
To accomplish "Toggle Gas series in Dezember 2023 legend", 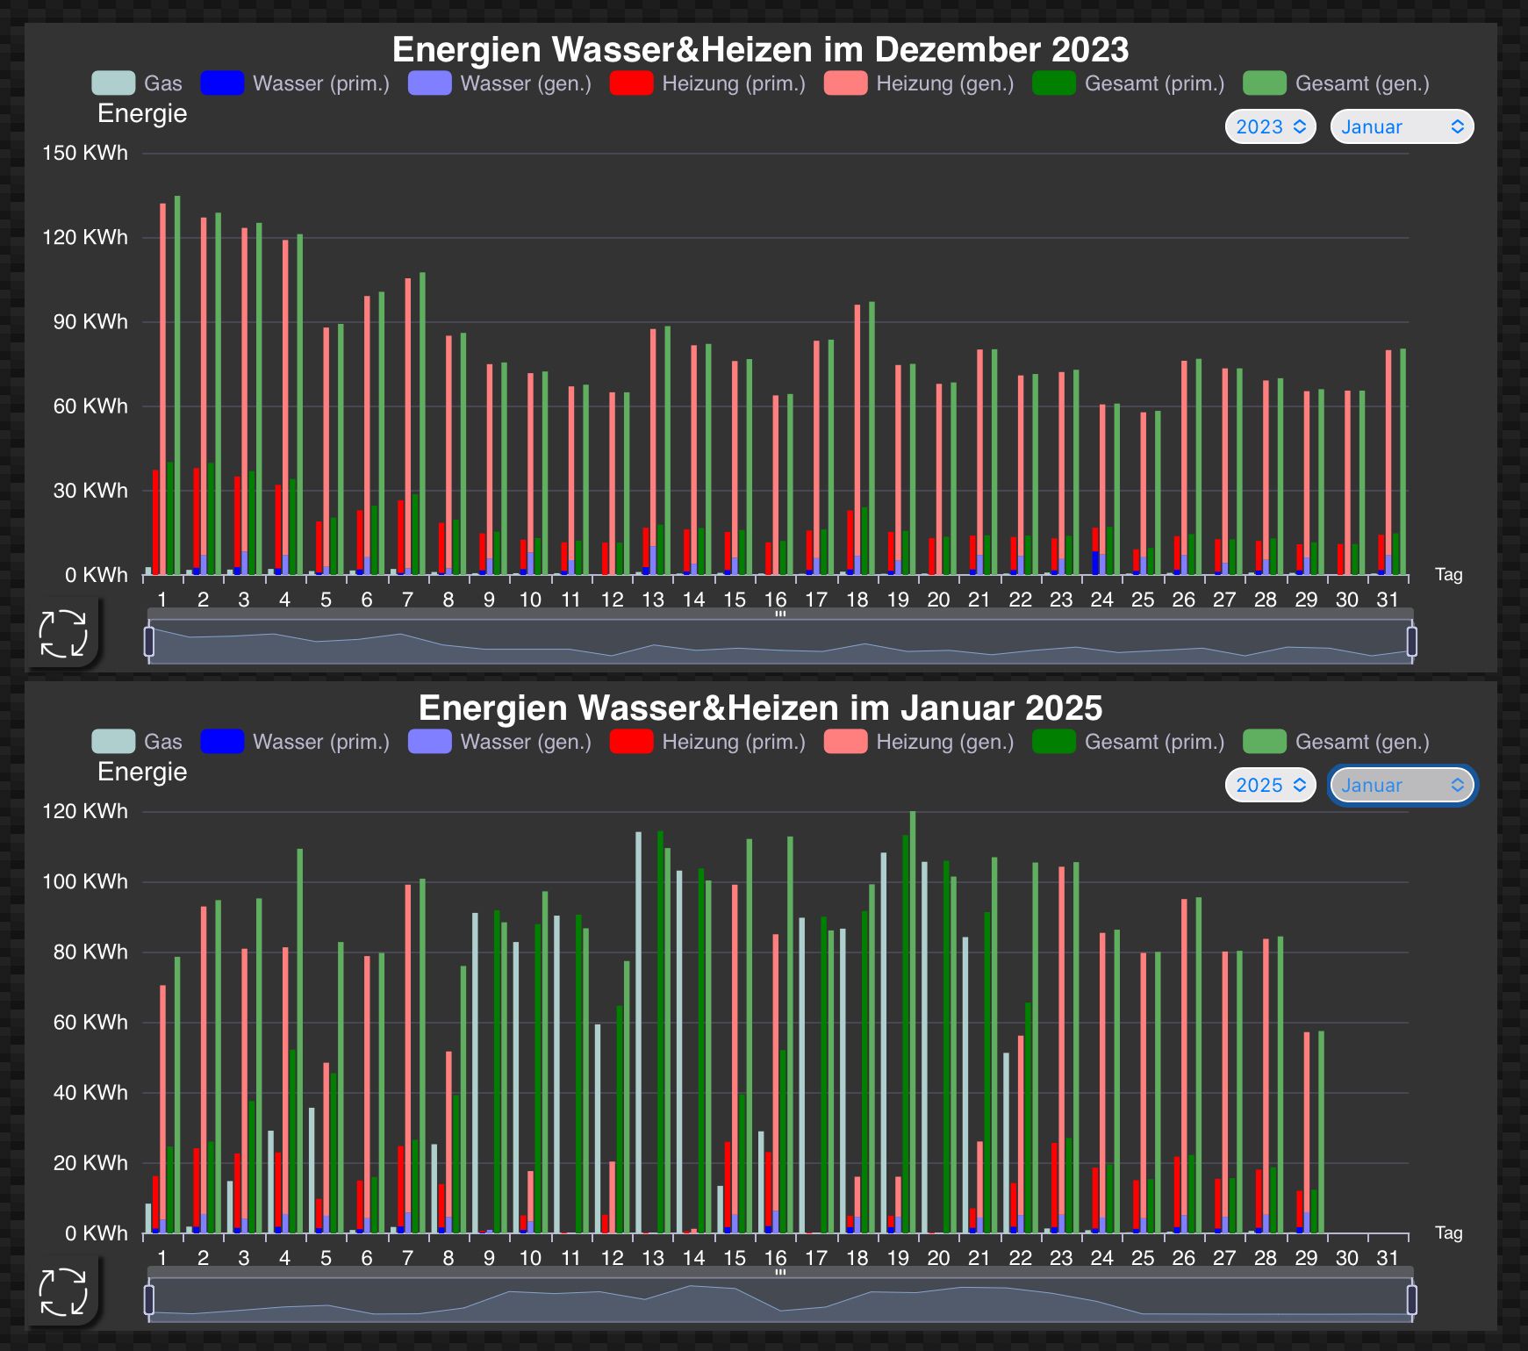I will pyautogui.click(x=137, y=83).
